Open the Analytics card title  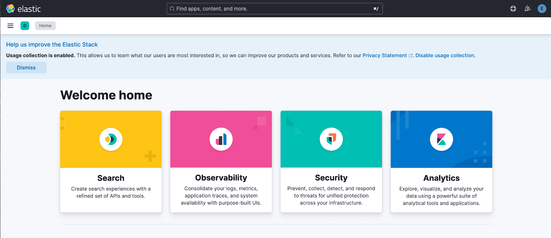coord(441,178)
